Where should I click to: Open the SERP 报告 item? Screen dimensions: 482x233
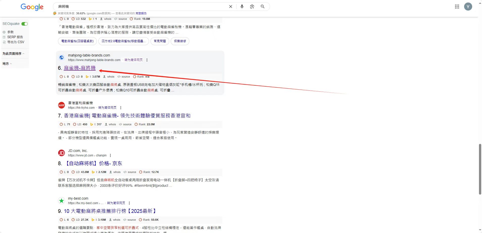15,37
